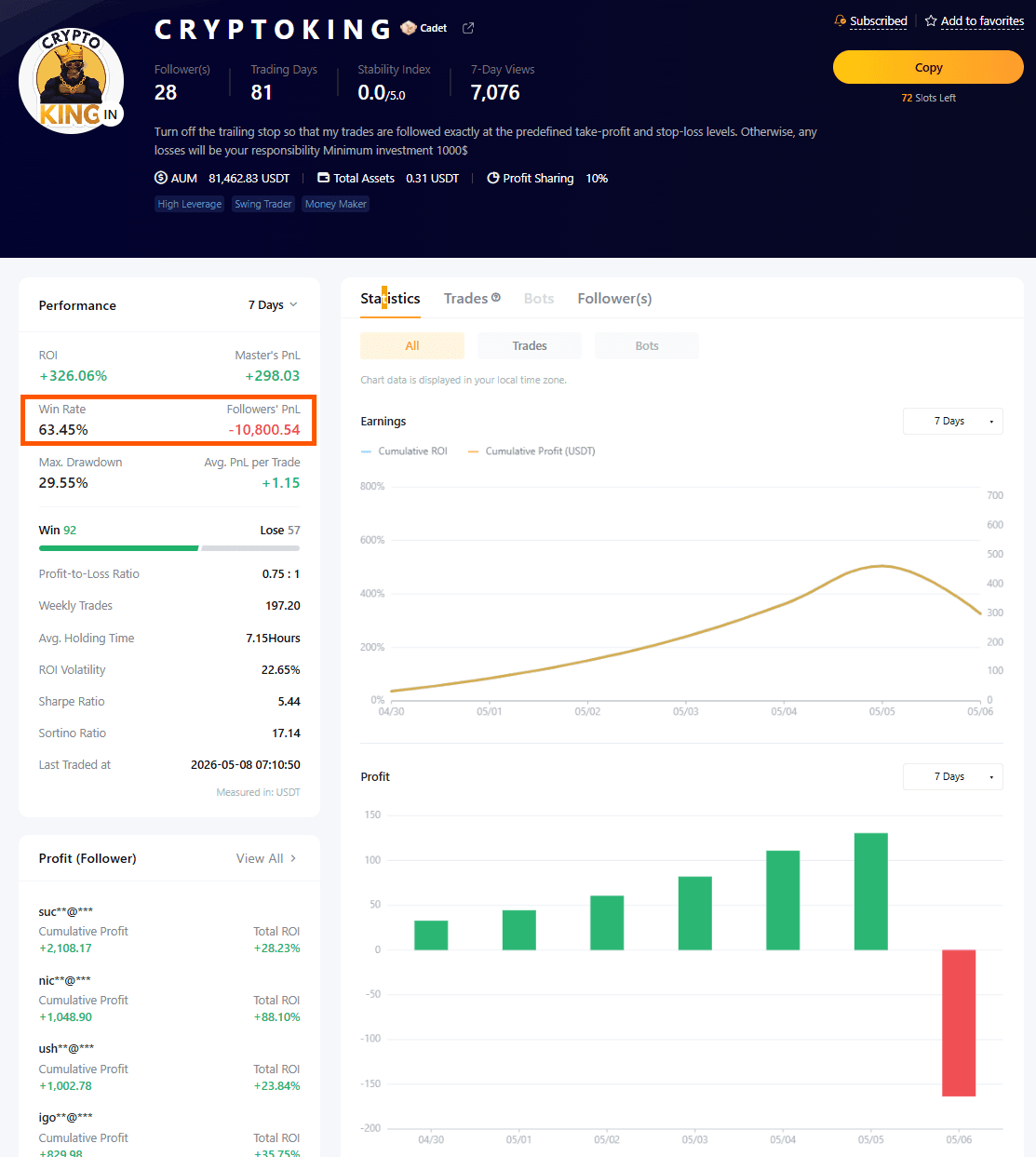Click the Trading Days value 81
This screenshot has width=1036, height=1157.
(262, 92)
